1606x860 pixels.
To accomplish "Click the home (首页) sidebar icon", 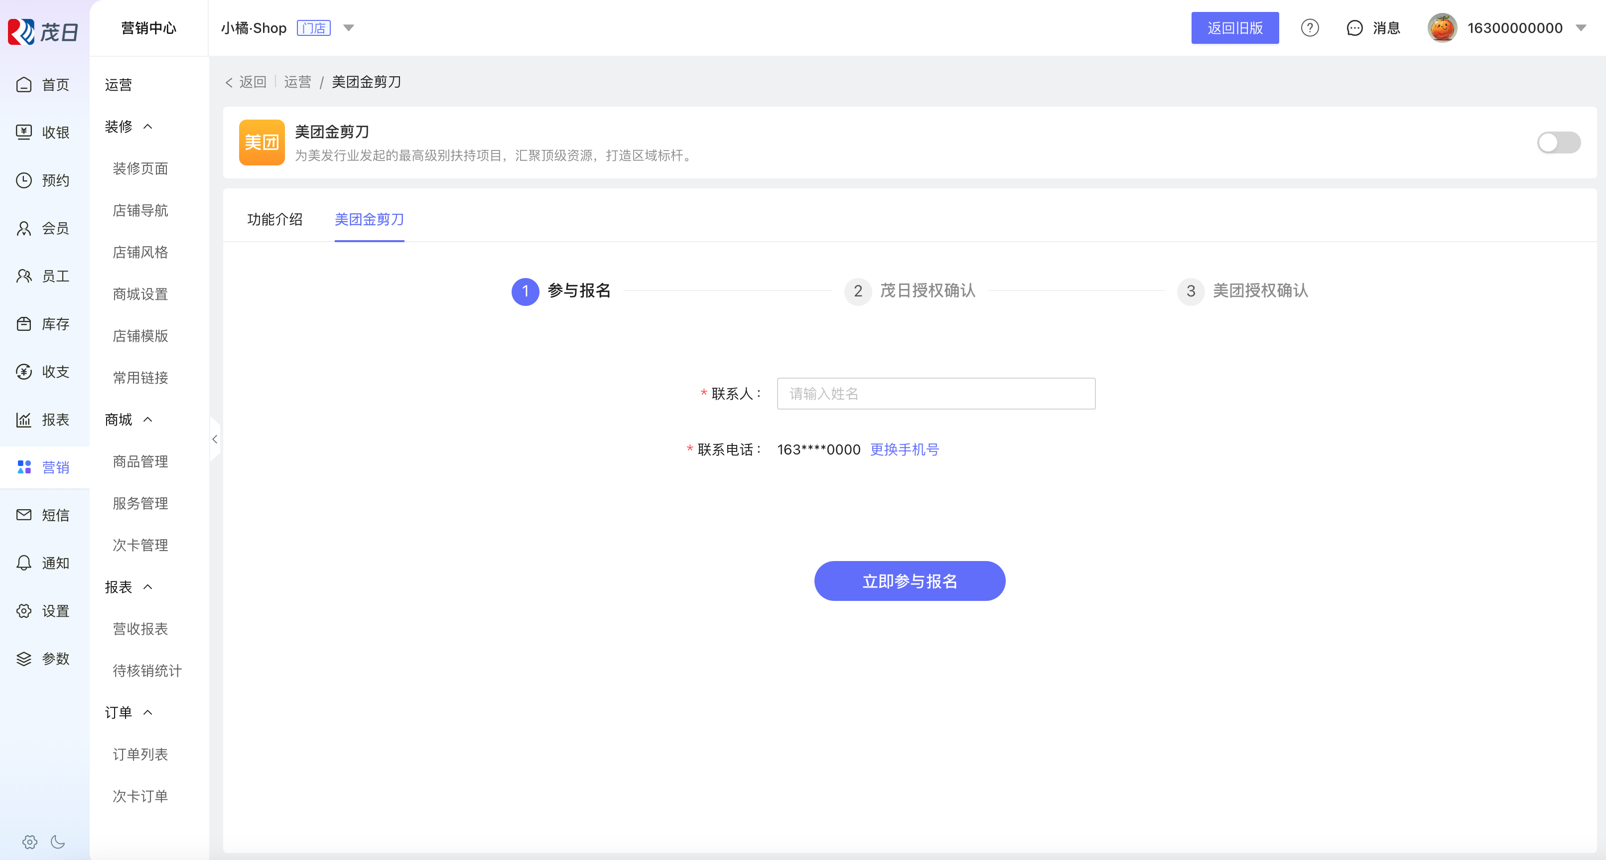I will (24, 84).
